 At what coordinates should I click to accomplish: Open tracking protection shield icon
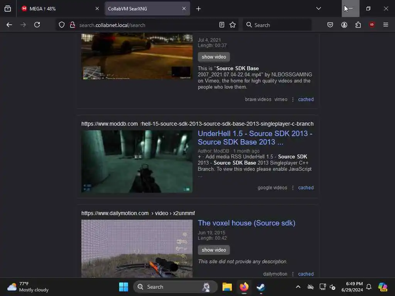(x=62, y=25)
